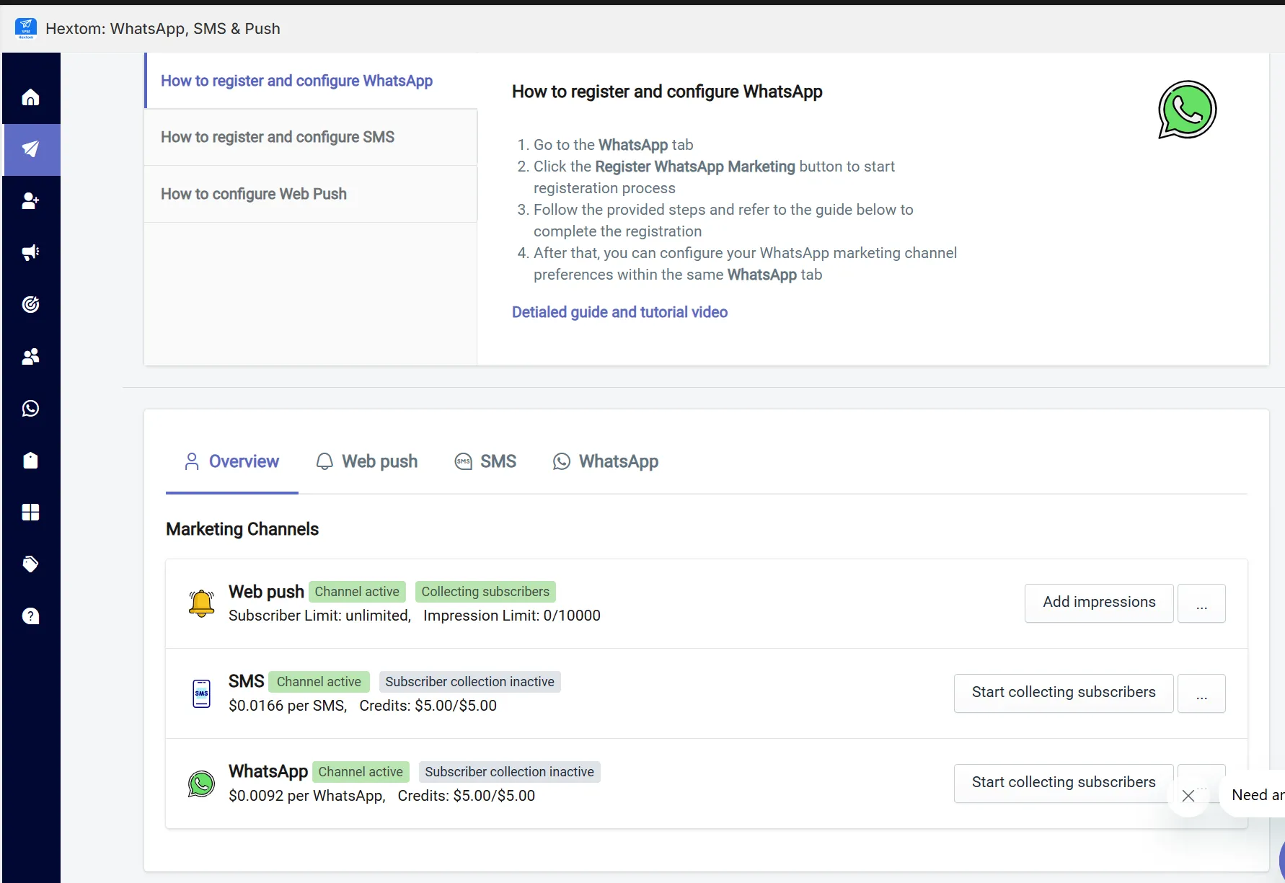The height and width of the screenshot is (883, 1285).
Task: Click the Add impressions button
Action: (x=1099, y=603)
